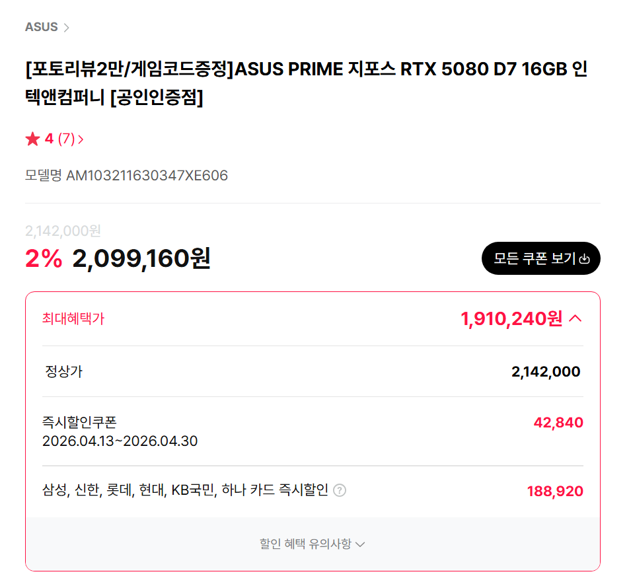
Task: Click the chevron arrow beside ASUS
Action: 66,28
